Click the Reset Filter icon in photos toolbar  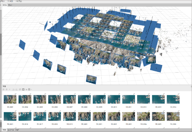(20, 89)
